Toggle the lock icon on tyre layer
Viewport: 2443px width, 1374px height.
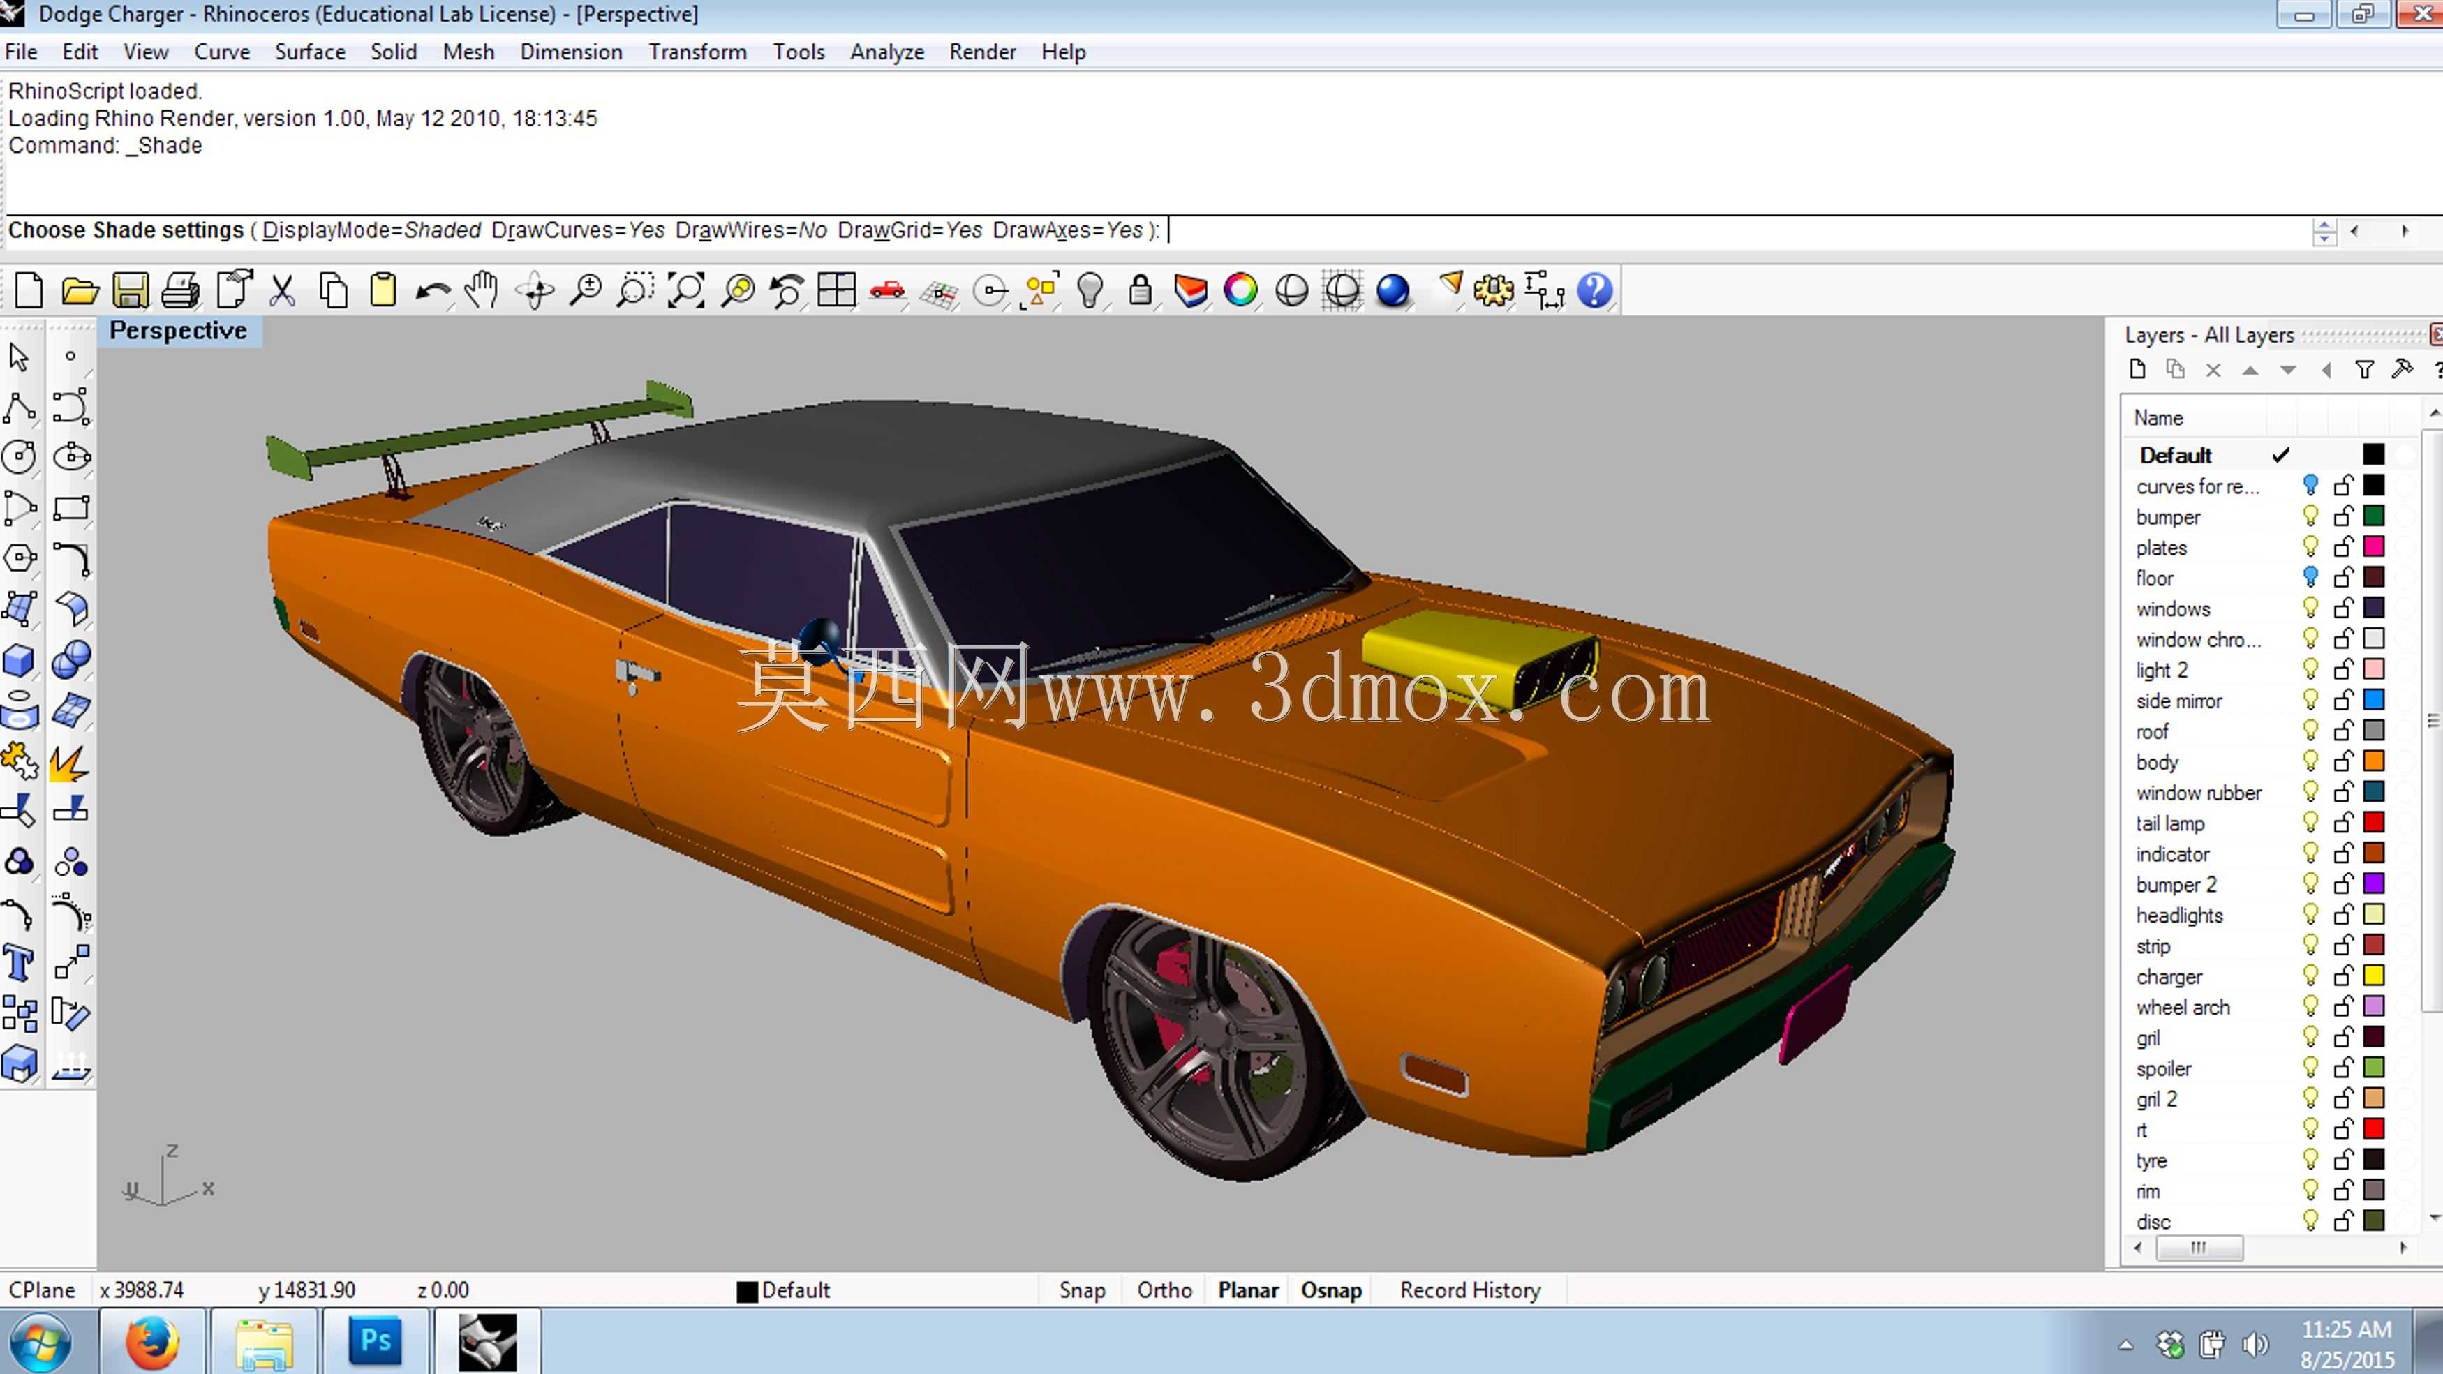2343,1160
